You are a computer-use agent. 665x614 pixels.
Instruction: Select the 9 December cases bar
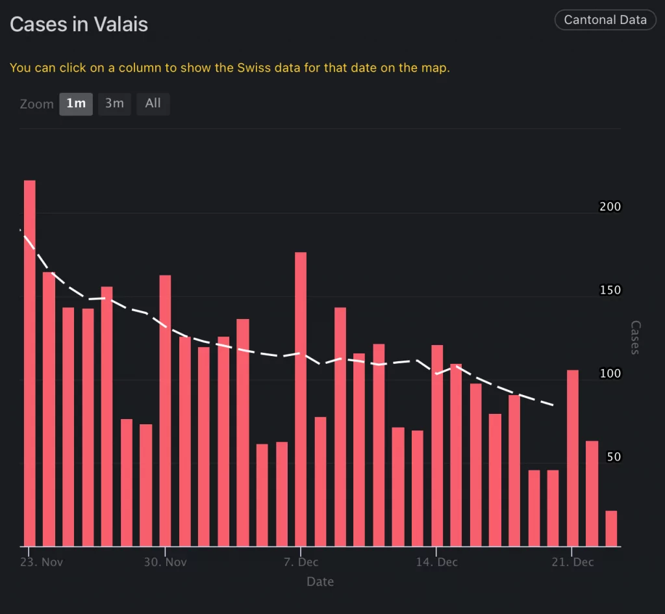pyautogui.click(x=340, y=427)
